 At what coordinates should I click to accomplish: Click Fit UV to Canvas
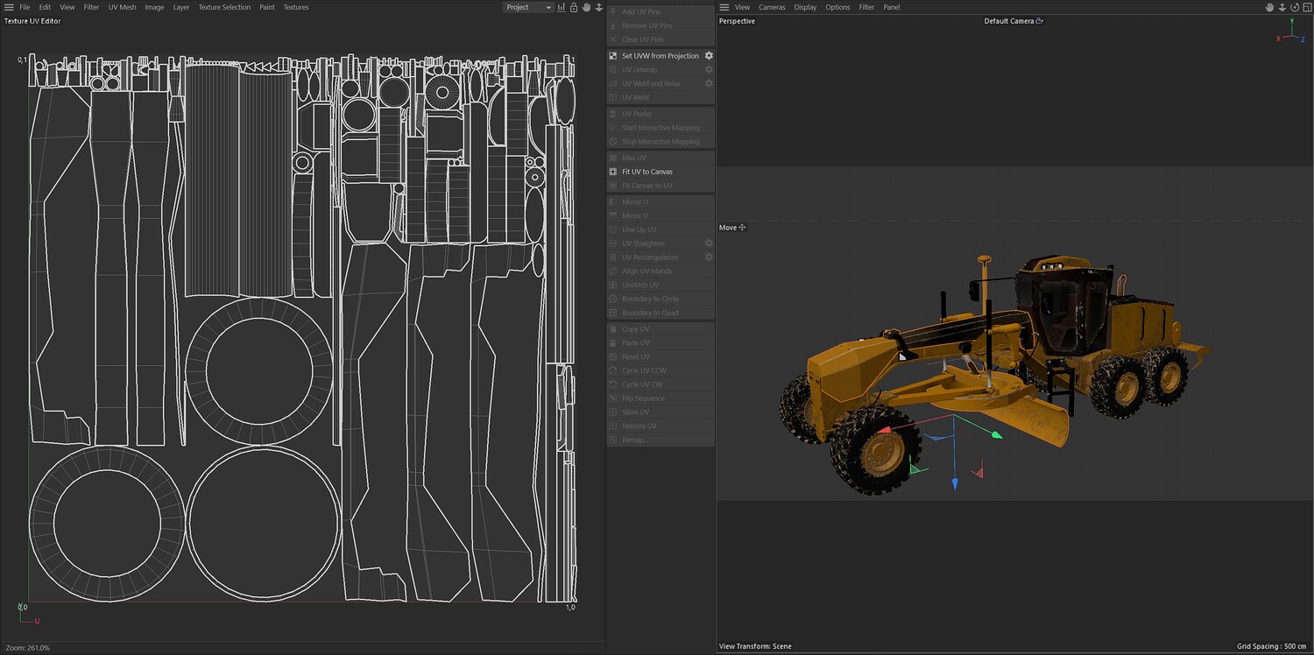tap(646, 172)
